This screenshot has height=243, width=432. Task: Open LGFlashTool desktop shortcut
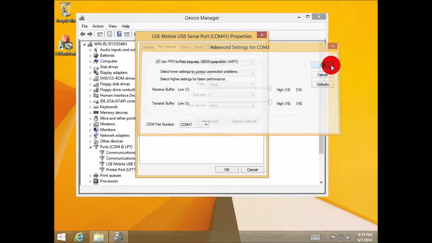(x=65, y=46)
